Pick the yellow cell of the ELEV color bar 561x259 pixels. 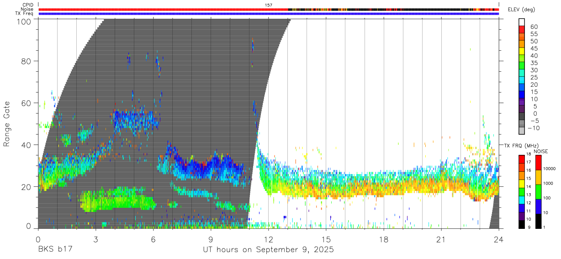pyautogui.click(x=522, y=51)
